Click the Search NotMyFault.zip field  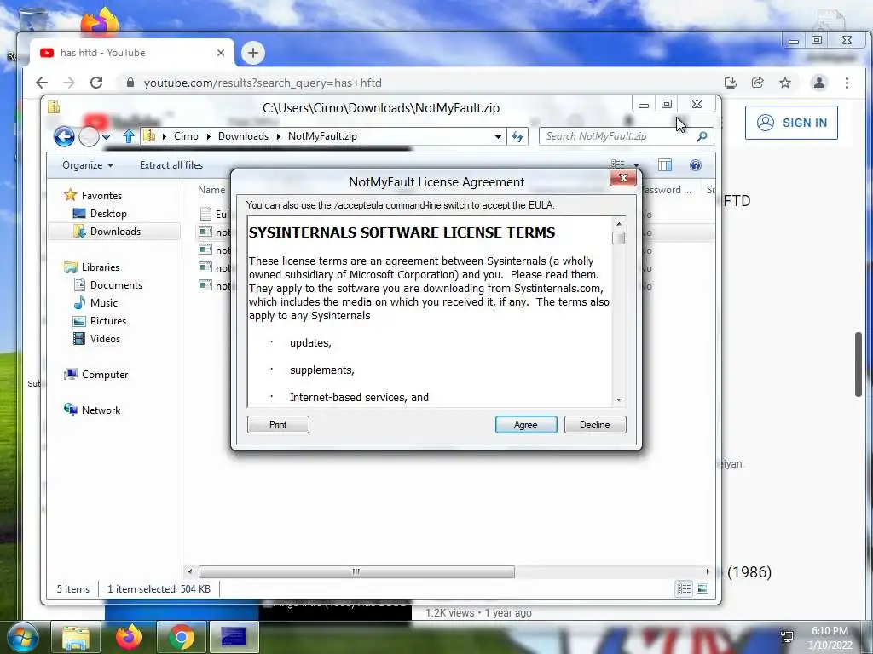coord(618,136)
